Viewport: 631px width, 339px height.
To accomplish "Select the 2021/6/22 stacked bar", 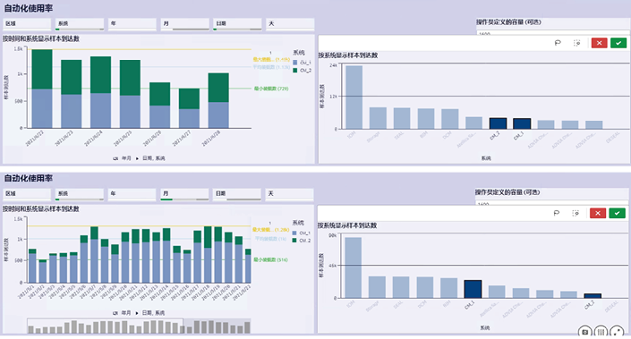I will (42, 89).
